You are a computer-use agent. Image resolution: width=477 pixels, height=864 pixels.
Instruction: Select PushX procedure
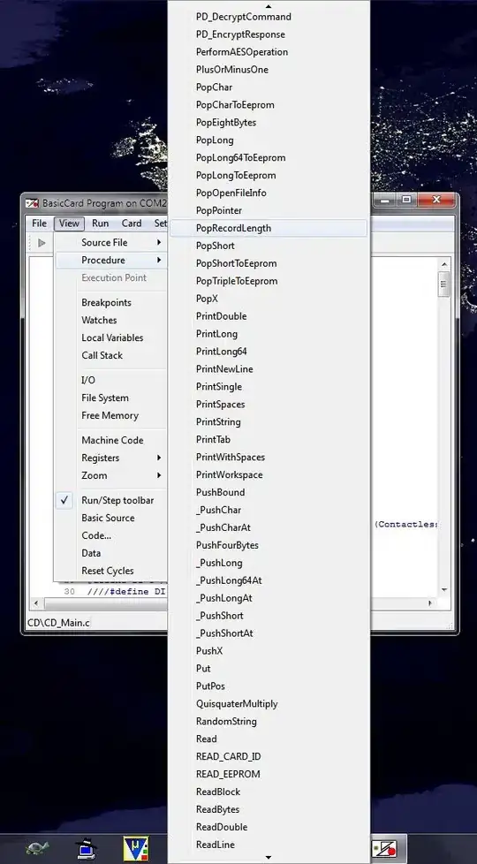[x=269, y=651]
